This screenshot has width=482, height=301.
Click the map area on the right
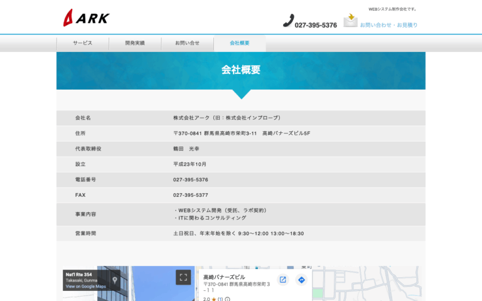[x=367, y=283]
